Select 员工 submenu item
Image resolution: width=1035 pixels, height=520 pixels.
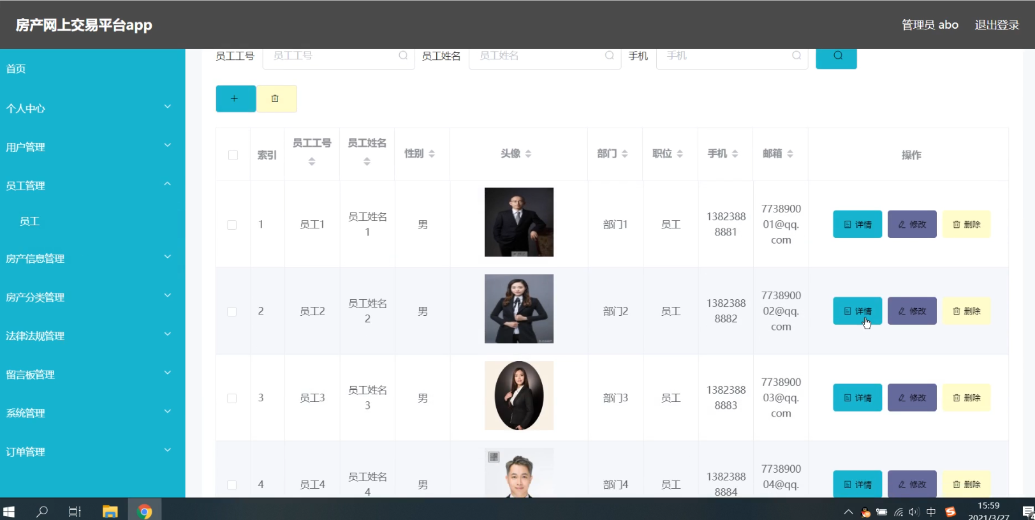[29, 221]
